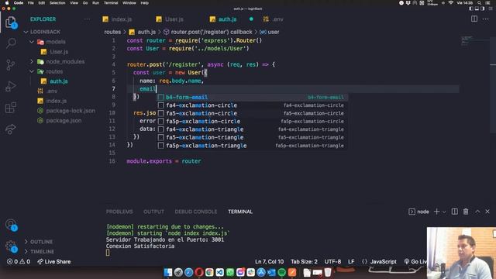Viewport: 496px width, 279px height.
Task: Open the terminal launch profile dropdown arrow
Action: point(444,212)
